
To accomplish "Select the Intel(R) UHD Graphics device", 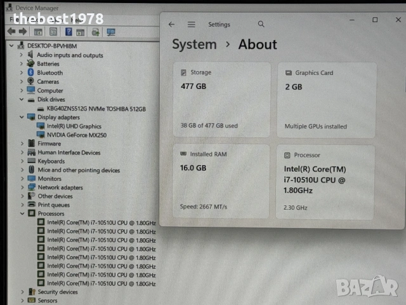I will pyautogui.click(x=74, y=126).
